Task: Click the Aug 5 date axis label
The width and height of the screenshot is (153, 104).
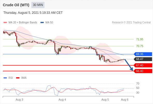Action: [x=105, y=100]
